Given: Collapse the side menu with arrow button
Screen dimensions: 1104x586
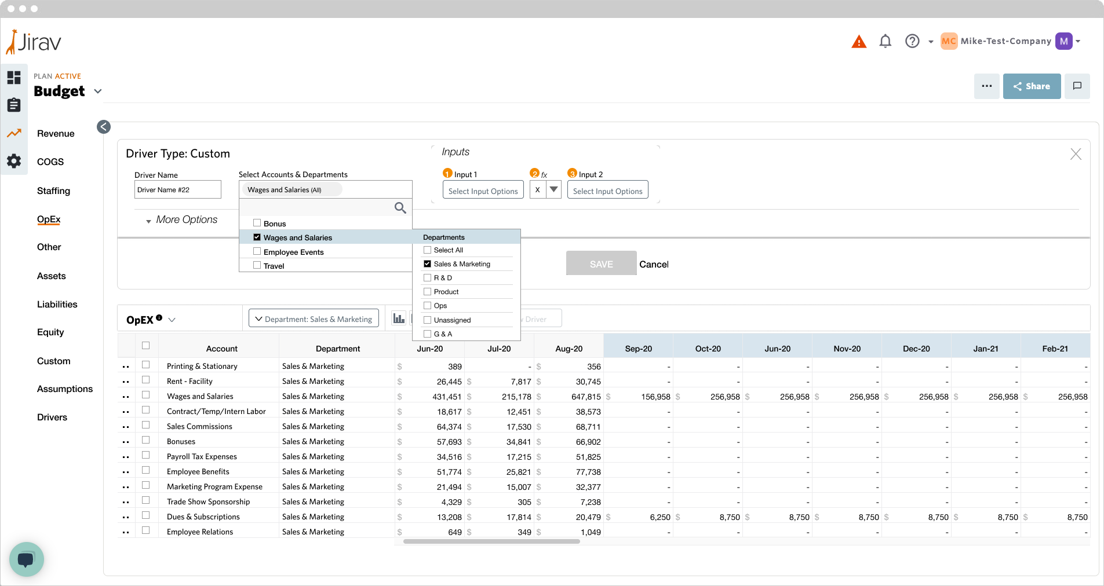Looking at the screenshot, I should coord(104,127).
